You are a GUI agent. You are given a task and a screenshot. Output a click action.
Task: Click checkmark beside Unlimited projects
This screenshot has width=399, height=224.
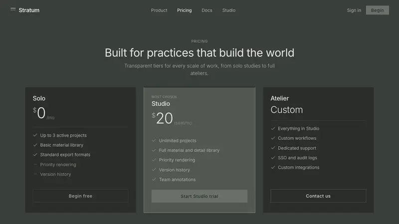click(x=154, y=140)
